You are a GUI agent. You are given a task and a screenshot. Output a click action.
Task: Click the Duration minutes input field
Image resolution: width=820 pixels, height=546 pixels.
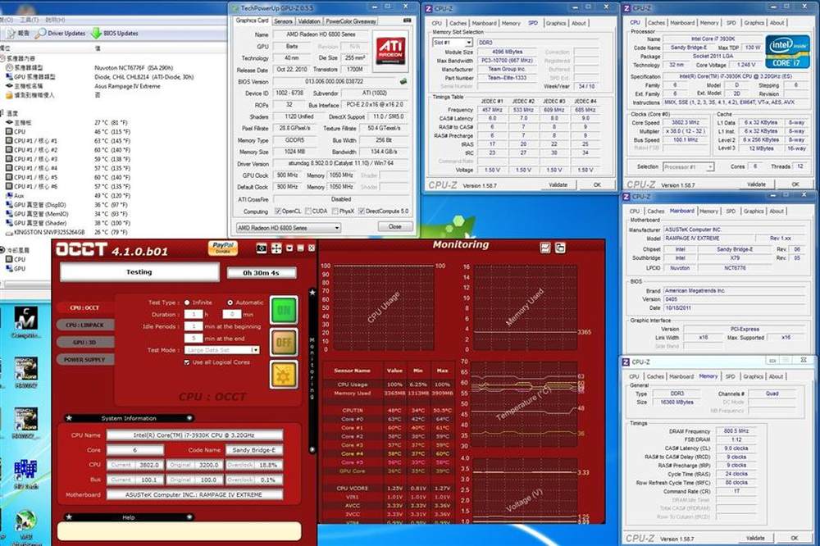pos(232,314)
